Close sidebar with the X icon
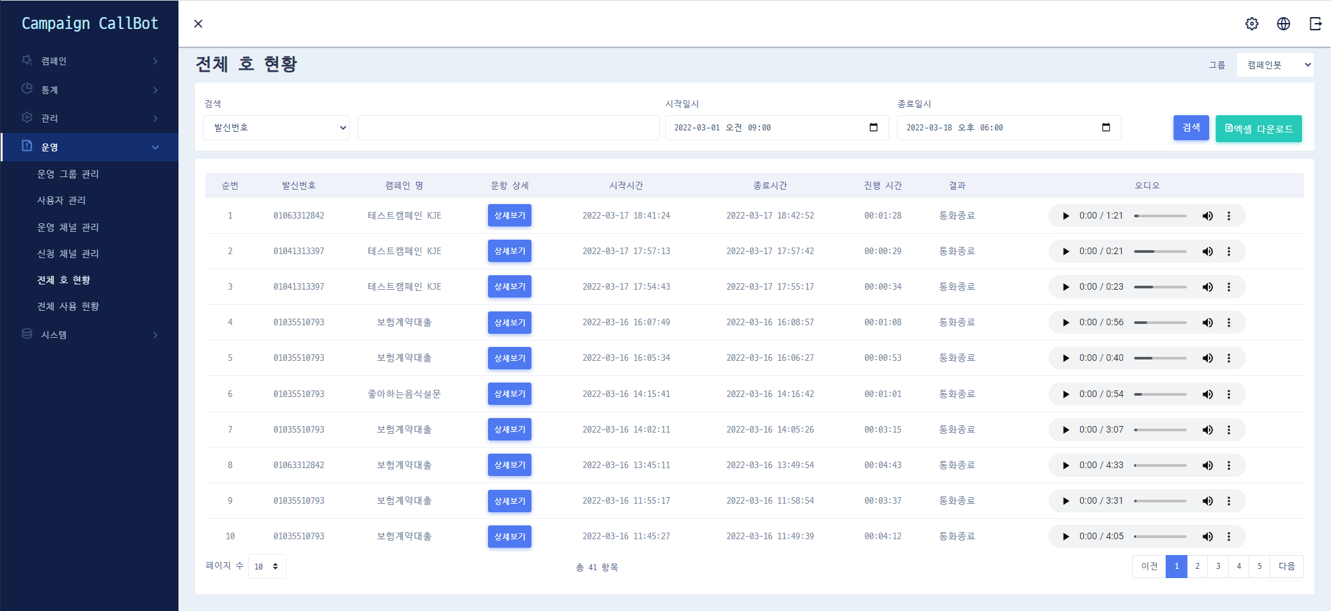1331x611 pixels. [198, 24]
